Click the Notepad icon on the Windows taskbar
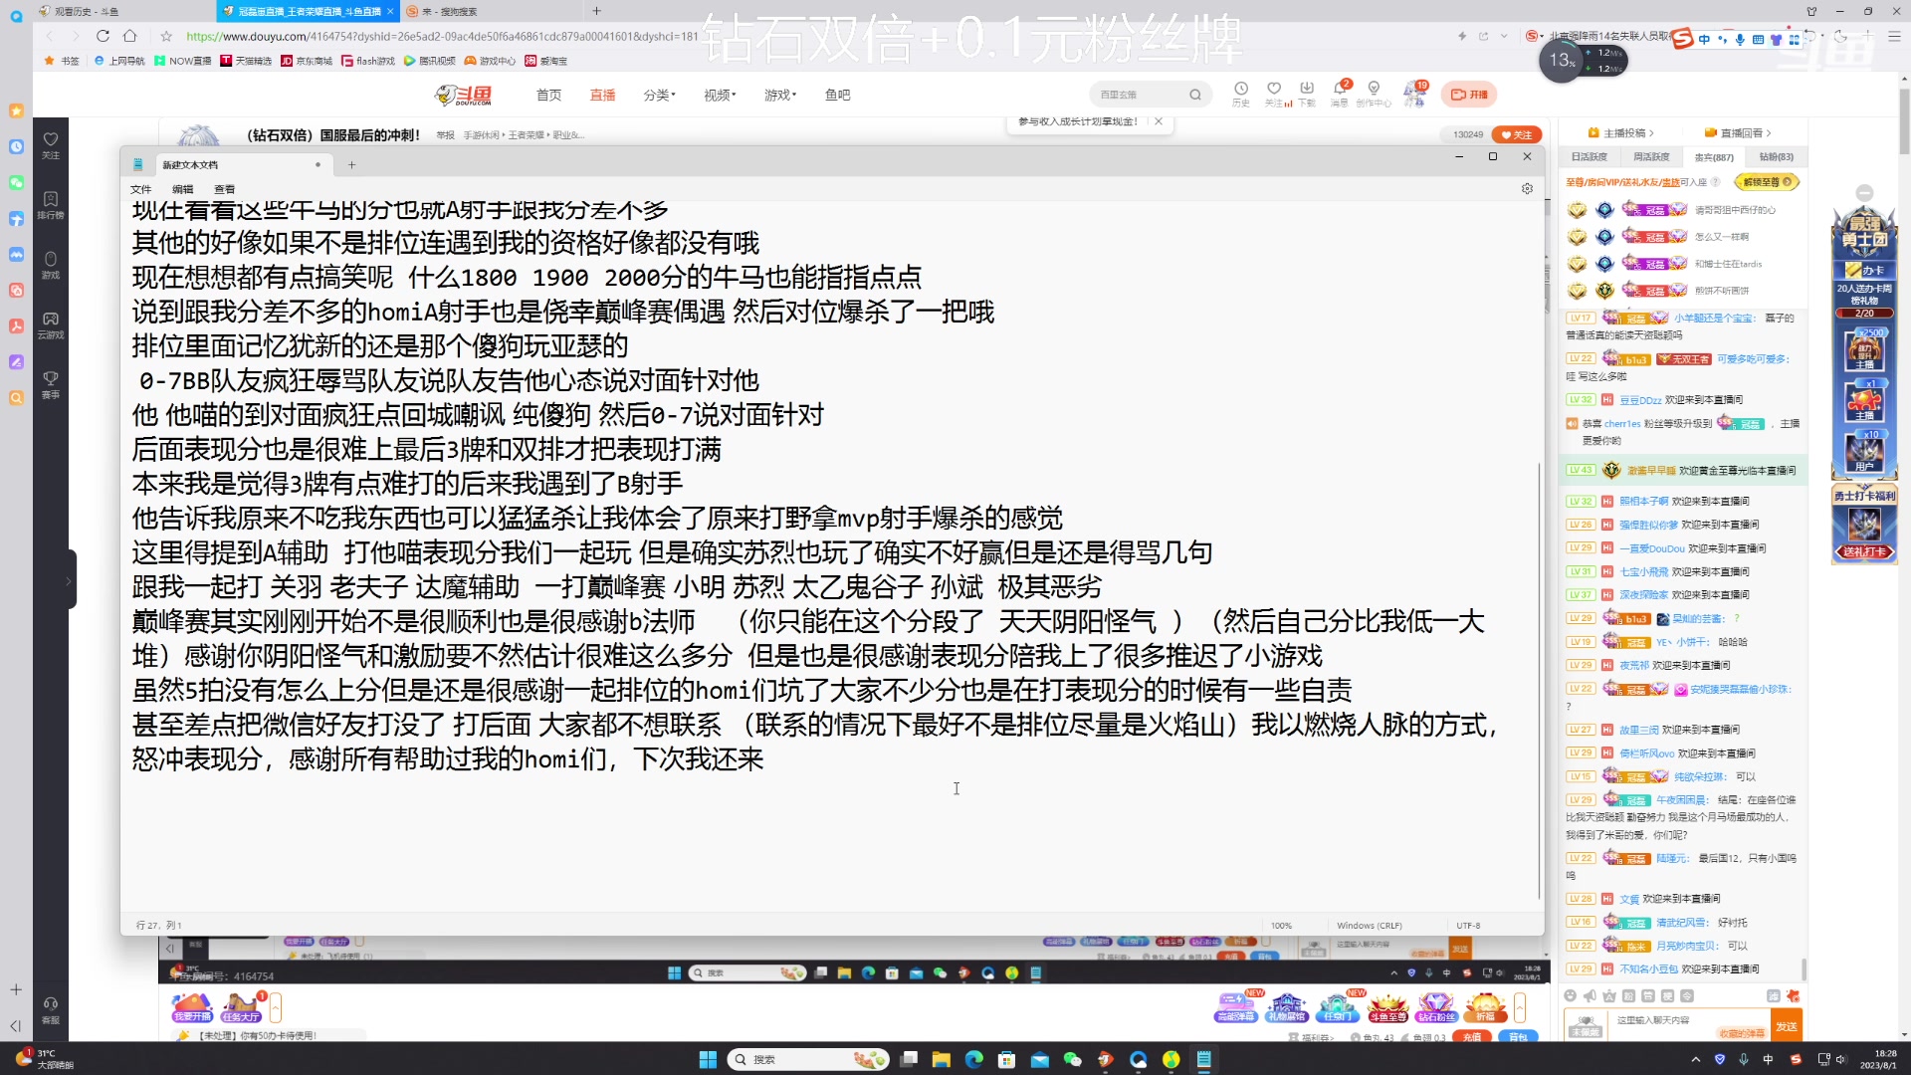 [x=1203, y=1059]
